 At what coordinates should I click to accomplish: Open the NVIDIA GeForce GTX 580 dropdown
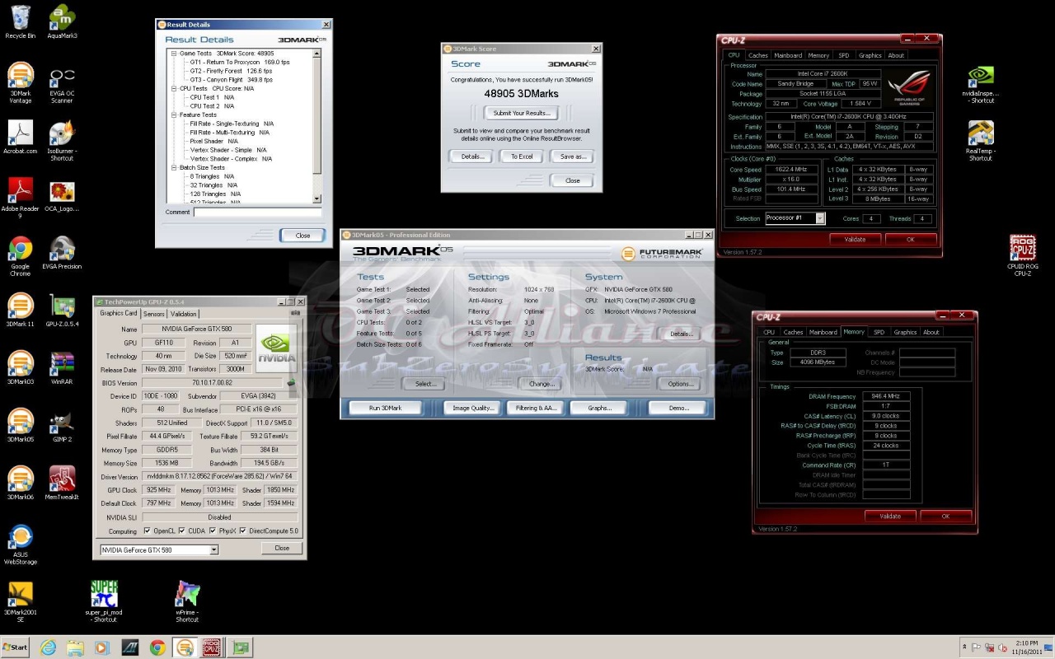click(x=213, y=549)
